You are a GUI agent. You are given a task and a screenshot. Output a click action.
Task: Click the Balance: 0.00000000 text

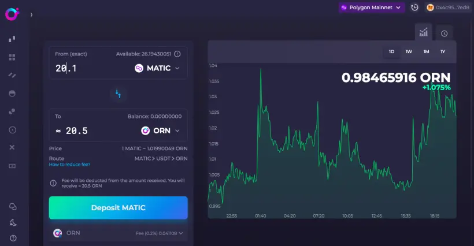click(154, 116)
